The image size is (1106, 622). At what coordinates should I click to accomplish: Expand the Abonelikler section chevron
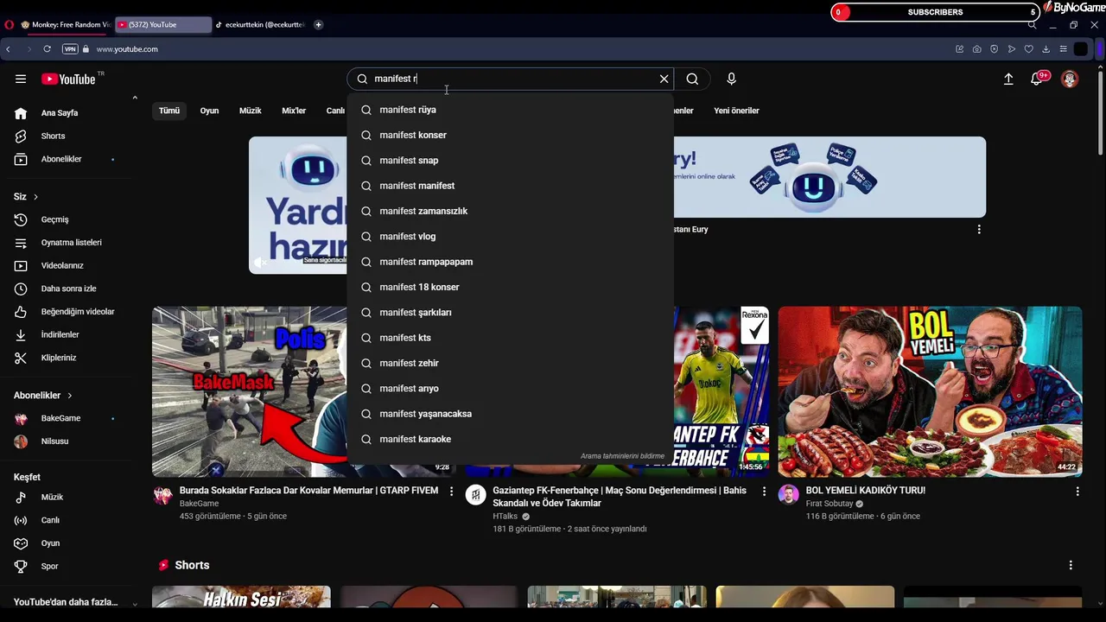[69, 396]
